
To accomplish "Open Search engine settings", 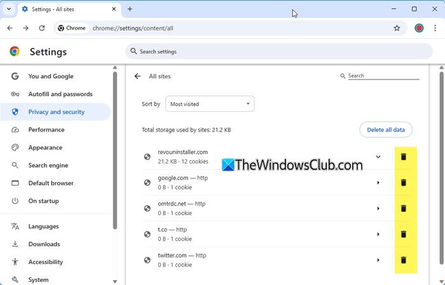I will click(55, 165).
